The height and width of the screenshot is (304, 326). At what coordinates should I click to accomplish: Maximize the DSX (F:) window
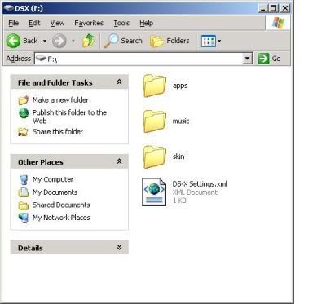[274, 8]
